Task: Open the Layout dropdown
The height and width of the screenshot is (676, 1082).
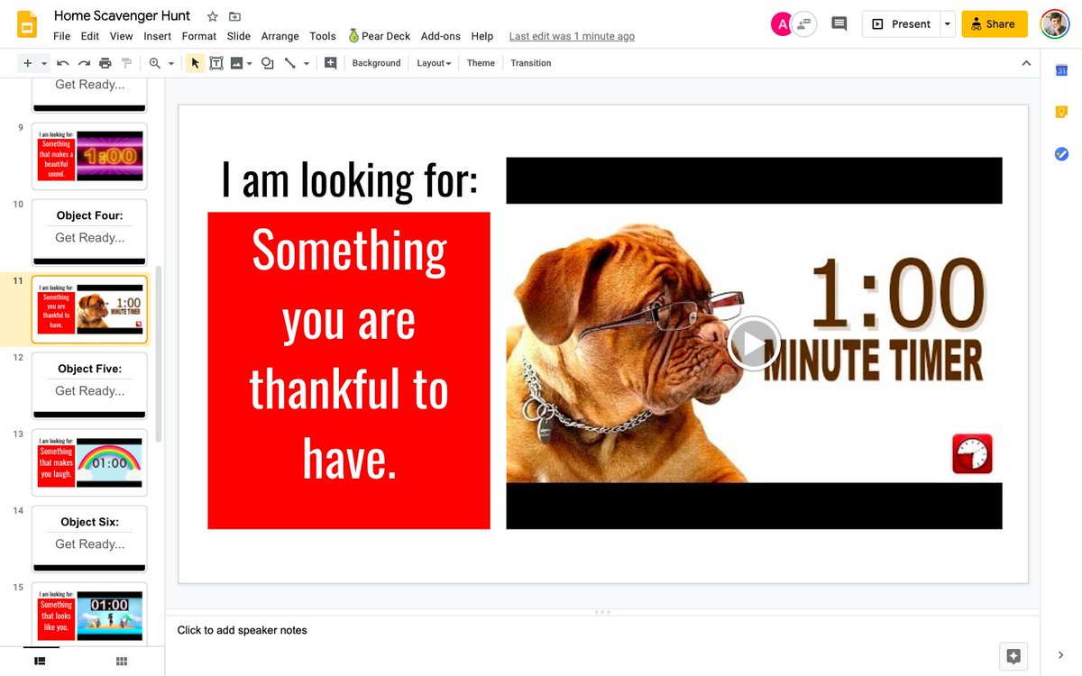Action: [x=434, y=63]
